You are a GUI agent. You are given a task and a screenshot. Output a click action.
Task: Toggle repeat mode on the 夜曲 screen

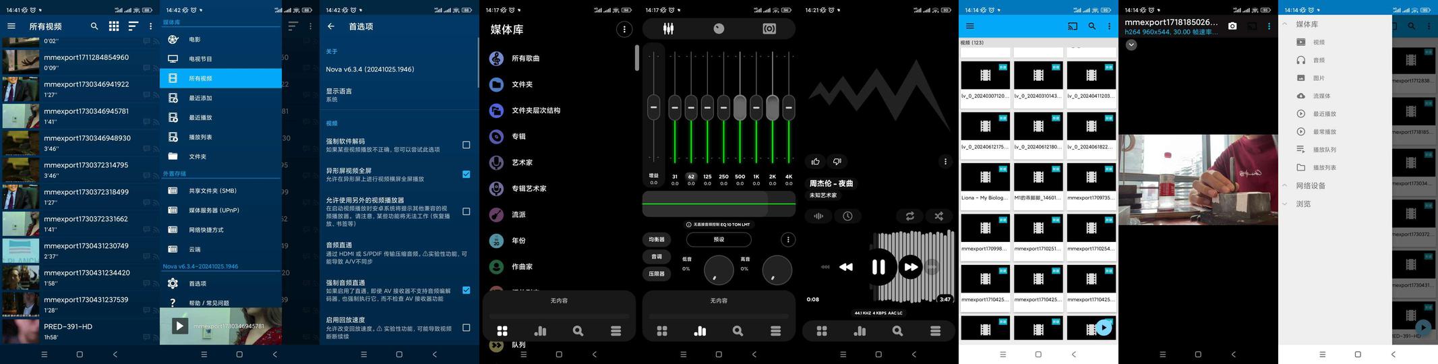pyautogui.click(x=909, y=216)
